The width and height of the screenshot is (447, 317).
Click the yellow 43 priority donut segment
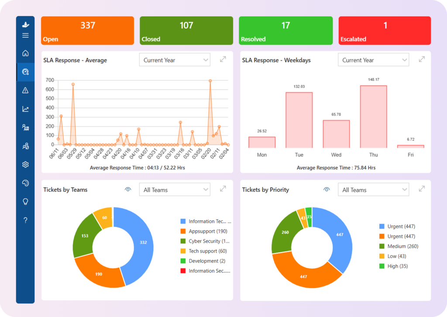coord(303,218)
